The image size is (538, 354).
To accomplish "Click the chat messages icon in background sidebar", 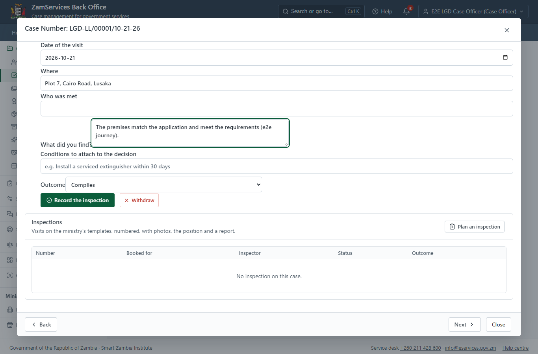I will pyautogui.click(x=10, y=214).
